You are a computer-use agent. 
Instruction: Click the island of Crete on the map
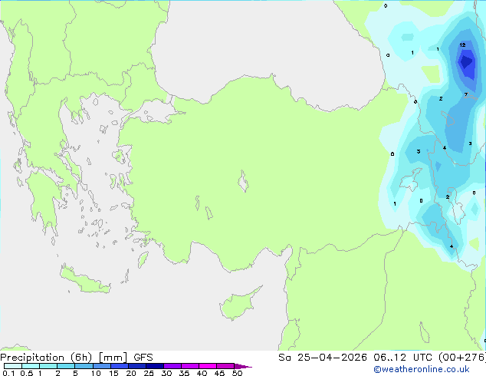tap(84, 280)
